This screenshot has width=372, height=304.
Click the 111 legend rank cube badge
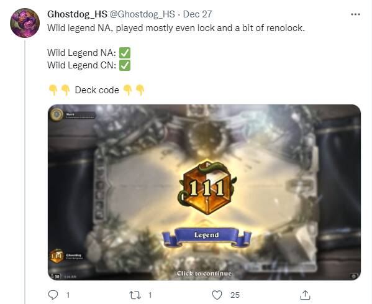(x=207, y=187)
